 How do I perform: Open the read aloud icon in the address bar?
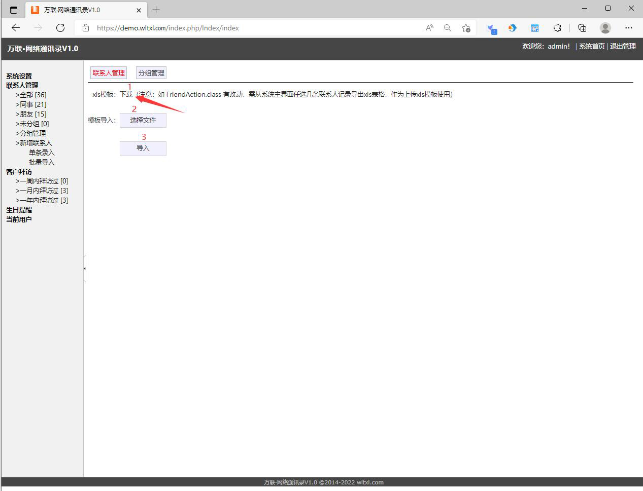[429, 28]
